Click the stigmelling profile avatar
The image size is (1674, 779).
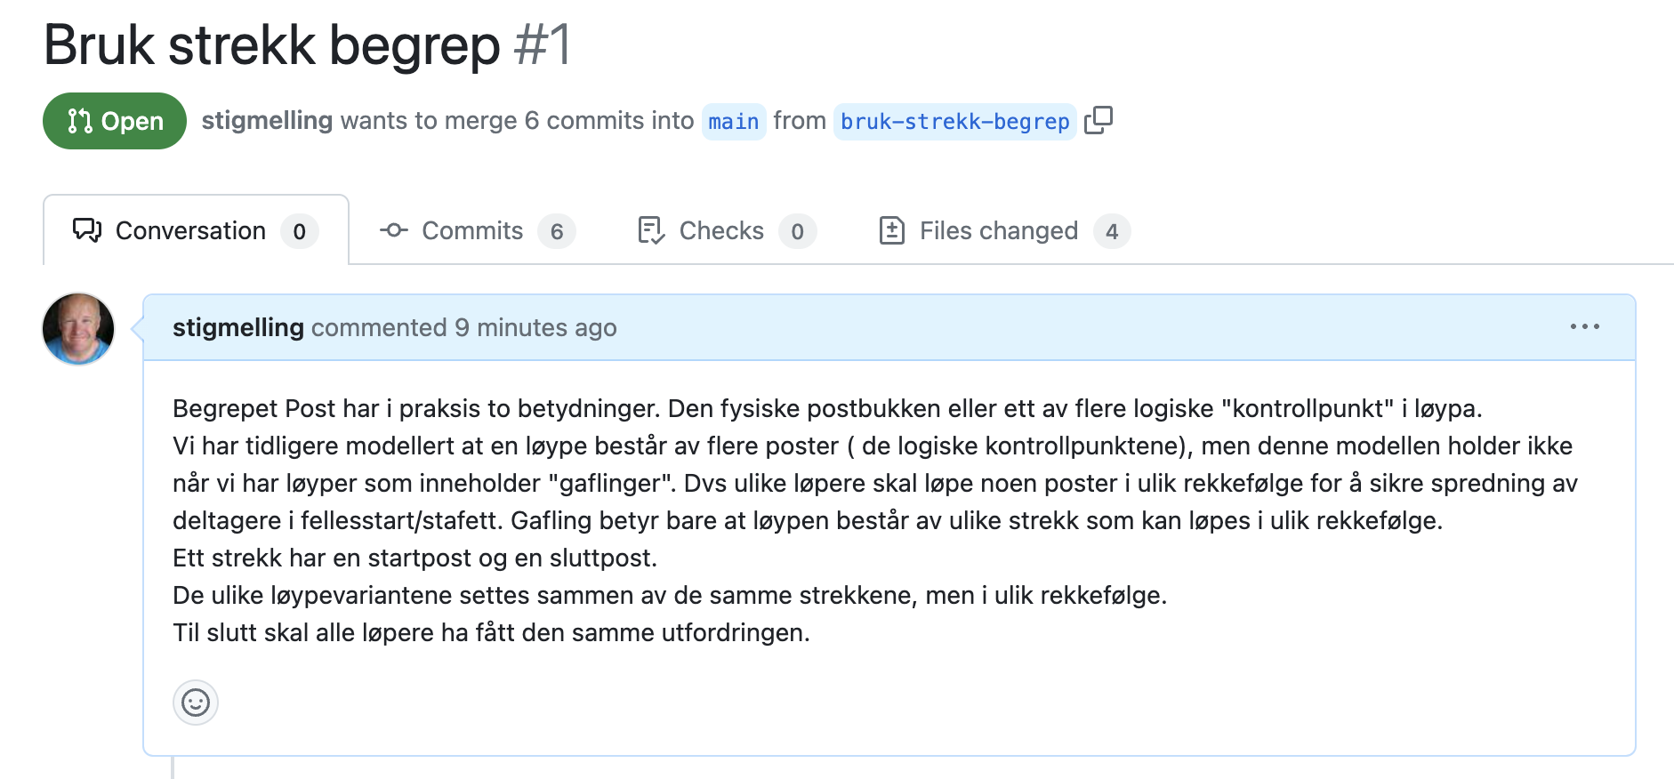tap(78, 328)
